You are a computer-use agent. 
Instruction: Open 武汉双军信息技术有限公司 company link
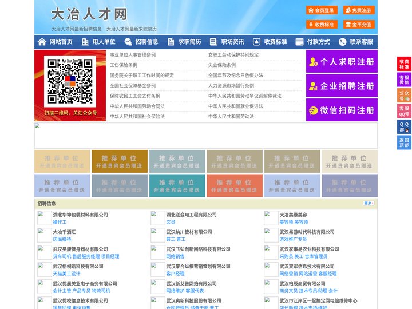click(307, 266)
